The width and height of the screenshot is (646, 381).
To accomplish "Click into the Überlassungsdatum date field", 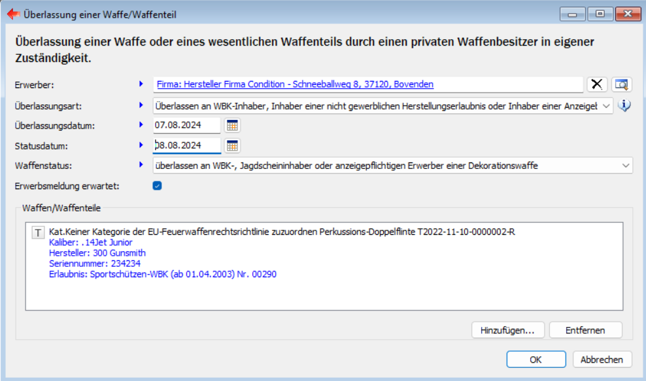I will [186, 125].
